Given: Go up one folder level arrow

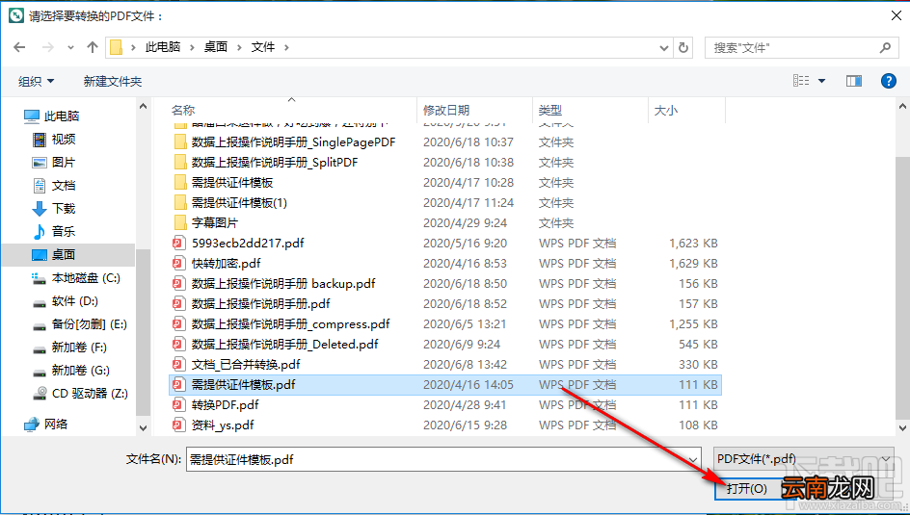Looking at the screenshot, I should 93,47.
